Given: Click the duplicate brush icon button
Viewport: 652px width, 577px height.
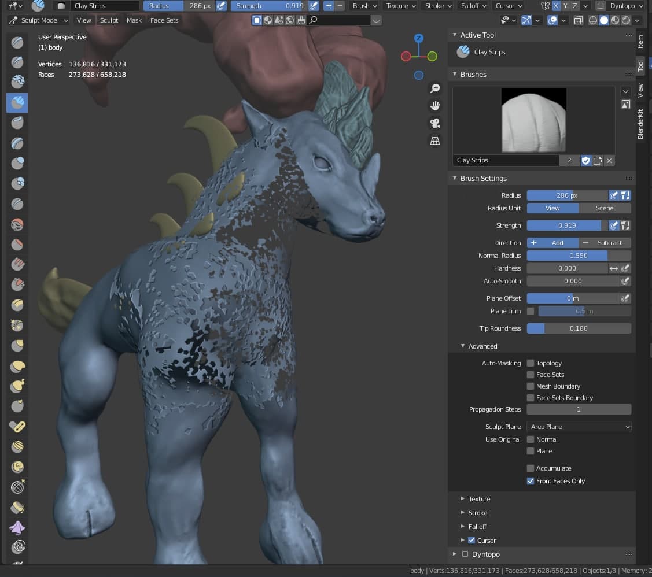Looking at the screenshot, I should coord(598,160).
